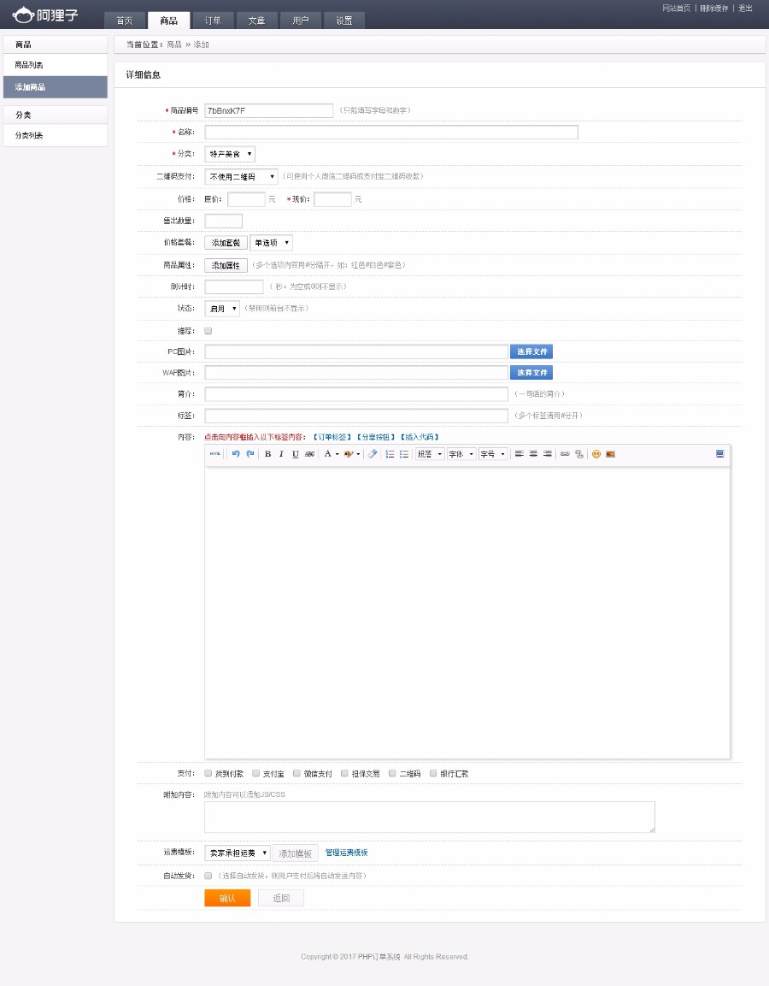Insert a bulleted list
Image resolution: width=769 pixels, height=986 pixels.
(x=404, y=454)
